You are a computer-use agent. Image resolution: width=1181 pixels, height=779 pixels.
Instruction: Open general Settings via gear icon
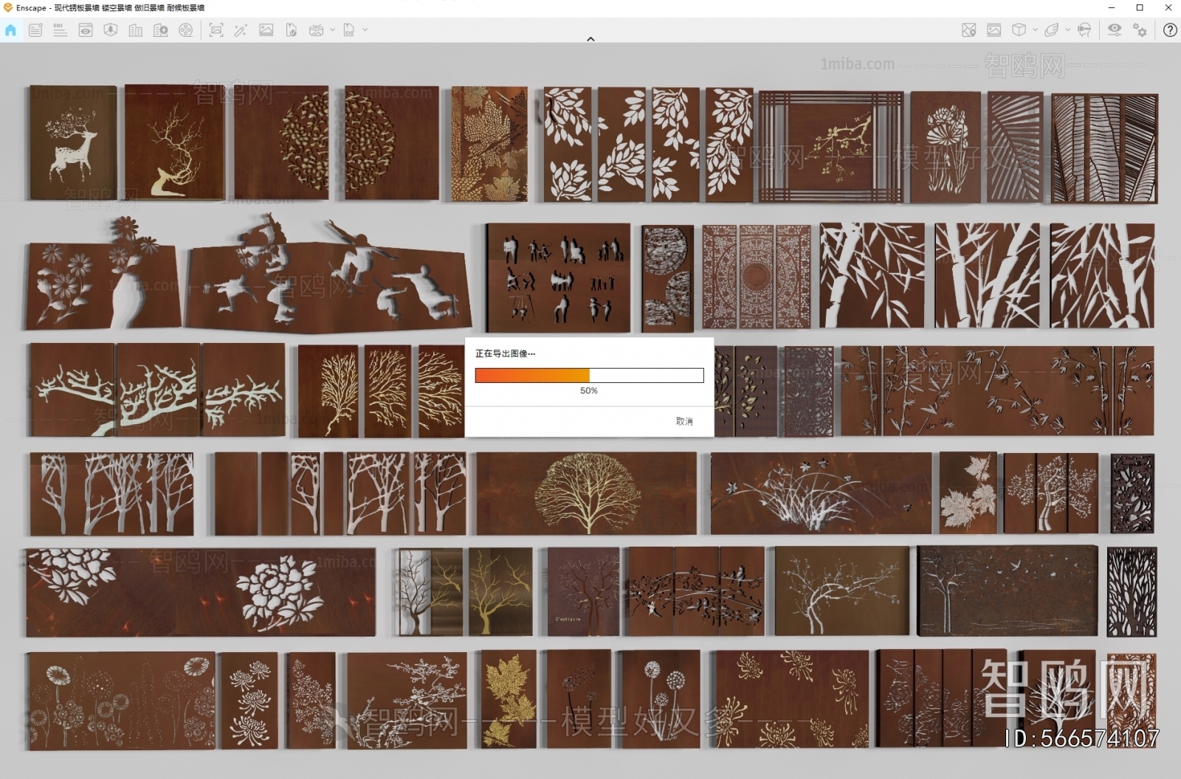1140,30
